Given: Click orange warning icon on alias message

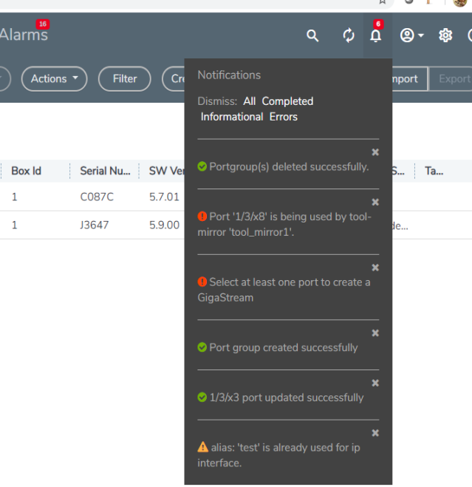Looking at the screenshot, I should point(203,447).
